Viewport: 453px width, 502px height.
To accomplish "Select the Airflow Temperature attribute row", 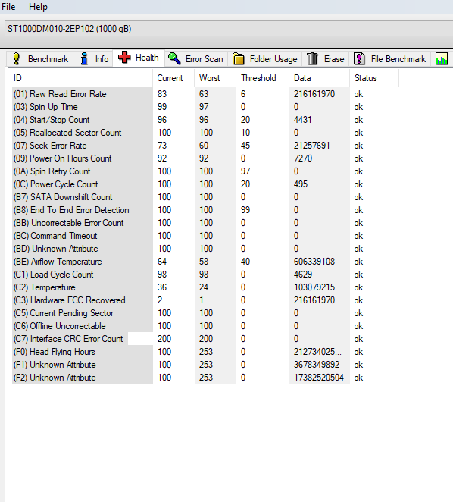I will tap(205, 262).
